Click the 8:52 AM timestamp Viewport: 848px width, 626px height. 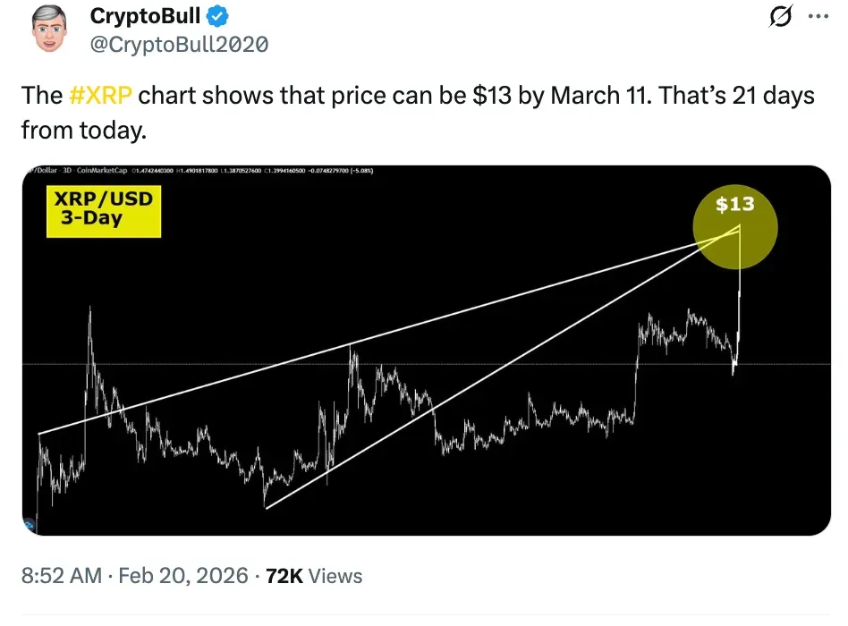(61, 576)
